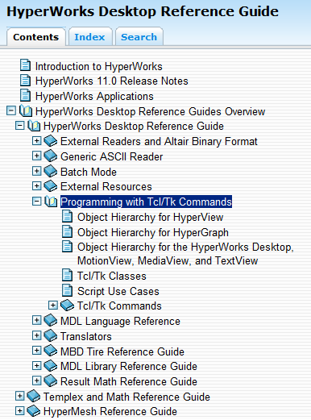
Task: Select Generic ASCII Reader entry text
Action: coord(111,156)
